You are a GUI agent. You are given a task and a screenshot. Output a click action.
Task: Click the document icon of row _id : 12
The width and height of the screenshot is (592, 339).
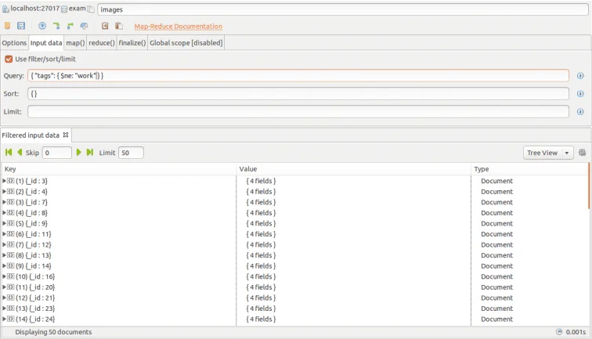tap(11, 244)
